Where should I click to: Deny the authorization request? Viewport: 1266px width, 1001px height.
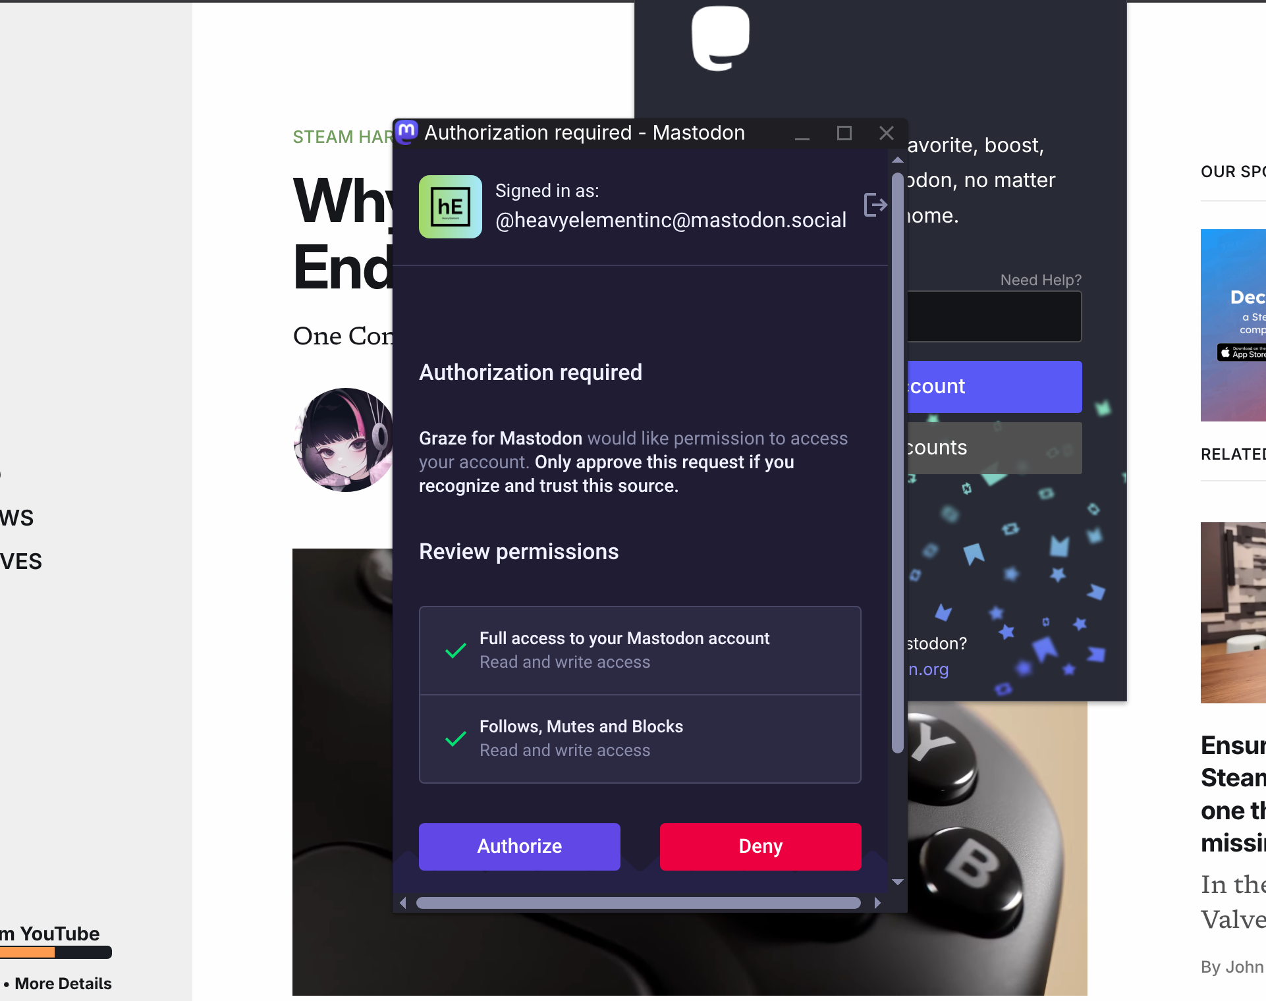[x=761, y=847]
